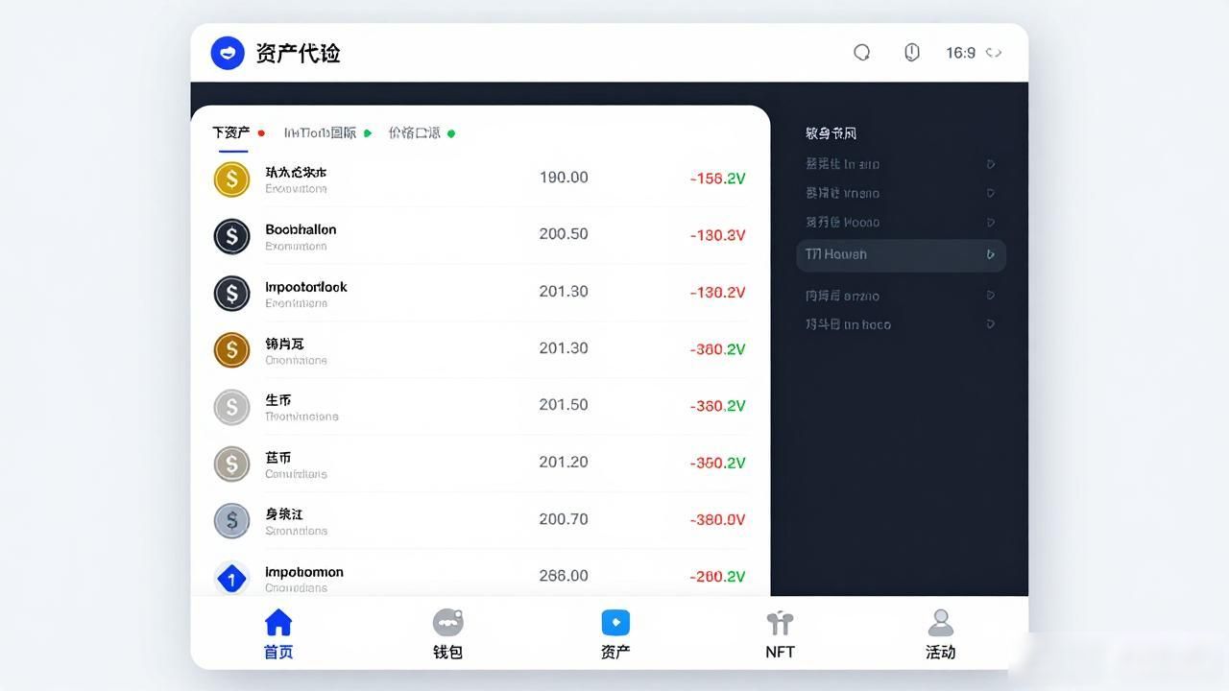Click the dark coin icon beside Boobhallon
Image resolution: width=1229 pixels, height=691 pixels.
[231, 236]
